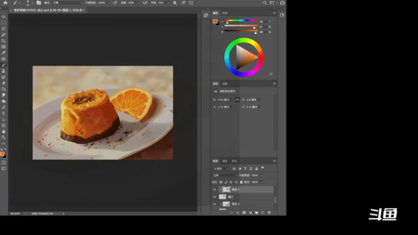Select the Rectangular Marquee tool
Image resolution: width=418 pixels, height=235 pixels.
coord(4,22)
